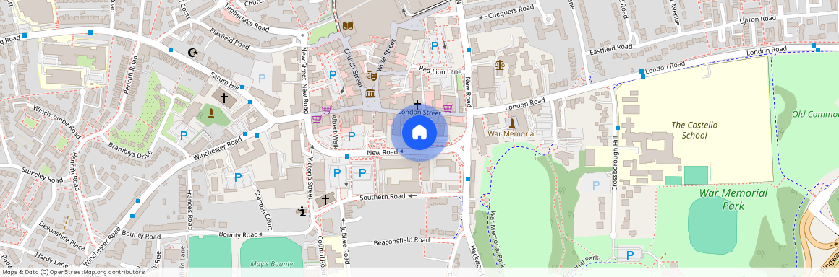Click the Bounty Road label
The height and width of the screenshot is (277, 839).
click(239, 234)
